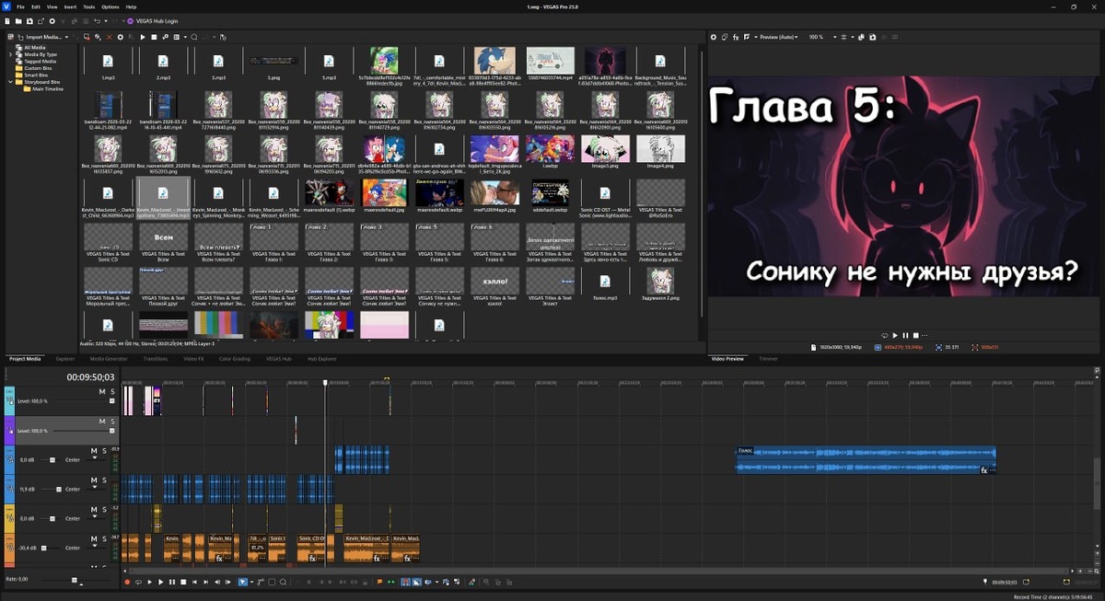Image resolution: width=1105 pixels, height=601 pixels.
Task: Start media preview in Project Media toolbar
Action: 143,37
